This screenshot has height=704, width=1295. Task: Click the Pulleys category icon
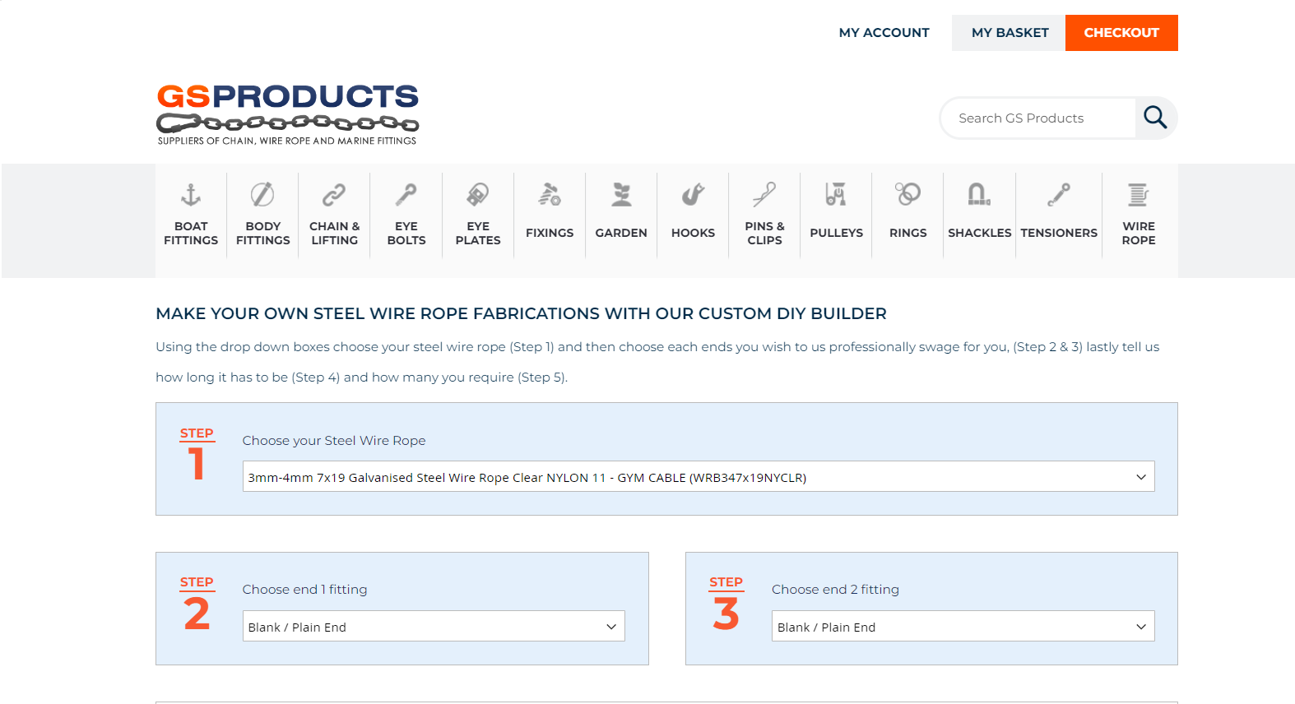coord(836,195)
